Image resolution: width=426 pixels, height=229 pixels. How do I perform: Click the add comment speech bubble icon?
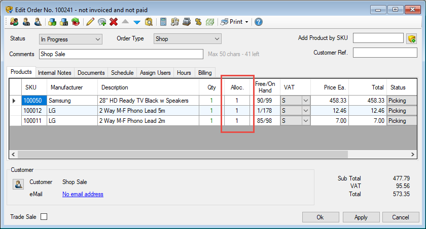102,22
